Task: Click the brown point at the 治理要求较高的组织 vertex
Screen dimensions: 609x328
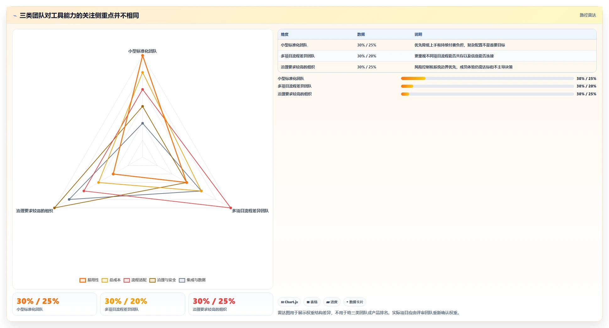Action: coord(54,208)
